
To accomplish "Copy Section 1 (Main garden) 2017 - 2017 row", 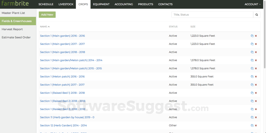I will [252, 44].
